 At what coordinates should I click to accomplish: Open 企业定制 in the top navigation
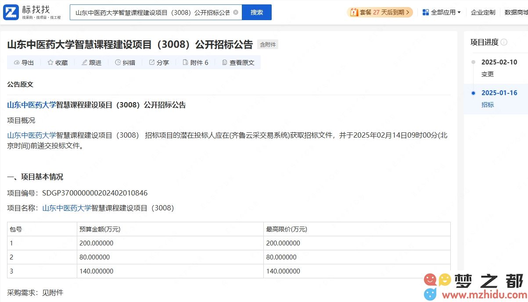click(483, 12)
